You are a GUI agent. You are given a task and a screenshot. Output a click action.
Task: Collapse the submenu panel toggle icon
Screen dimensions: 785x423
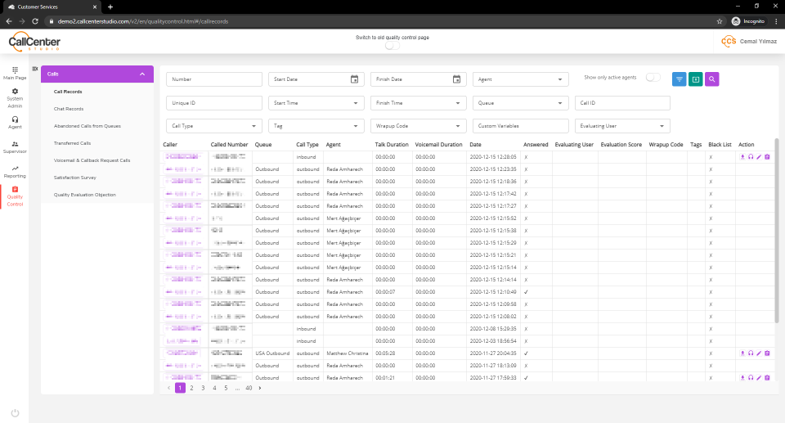tap(35, 69)
